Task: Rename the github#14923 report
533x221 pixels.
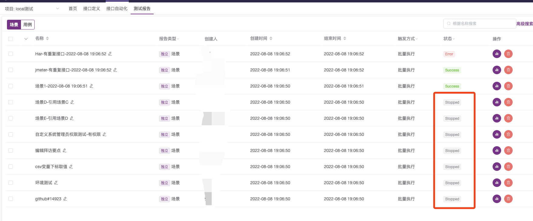Action: point(65,199)
